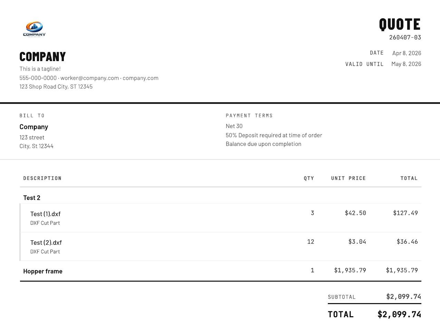This screenshot has height=330, width=440.
Task: Click the Bill To name Company
Action: pos(34,127)
